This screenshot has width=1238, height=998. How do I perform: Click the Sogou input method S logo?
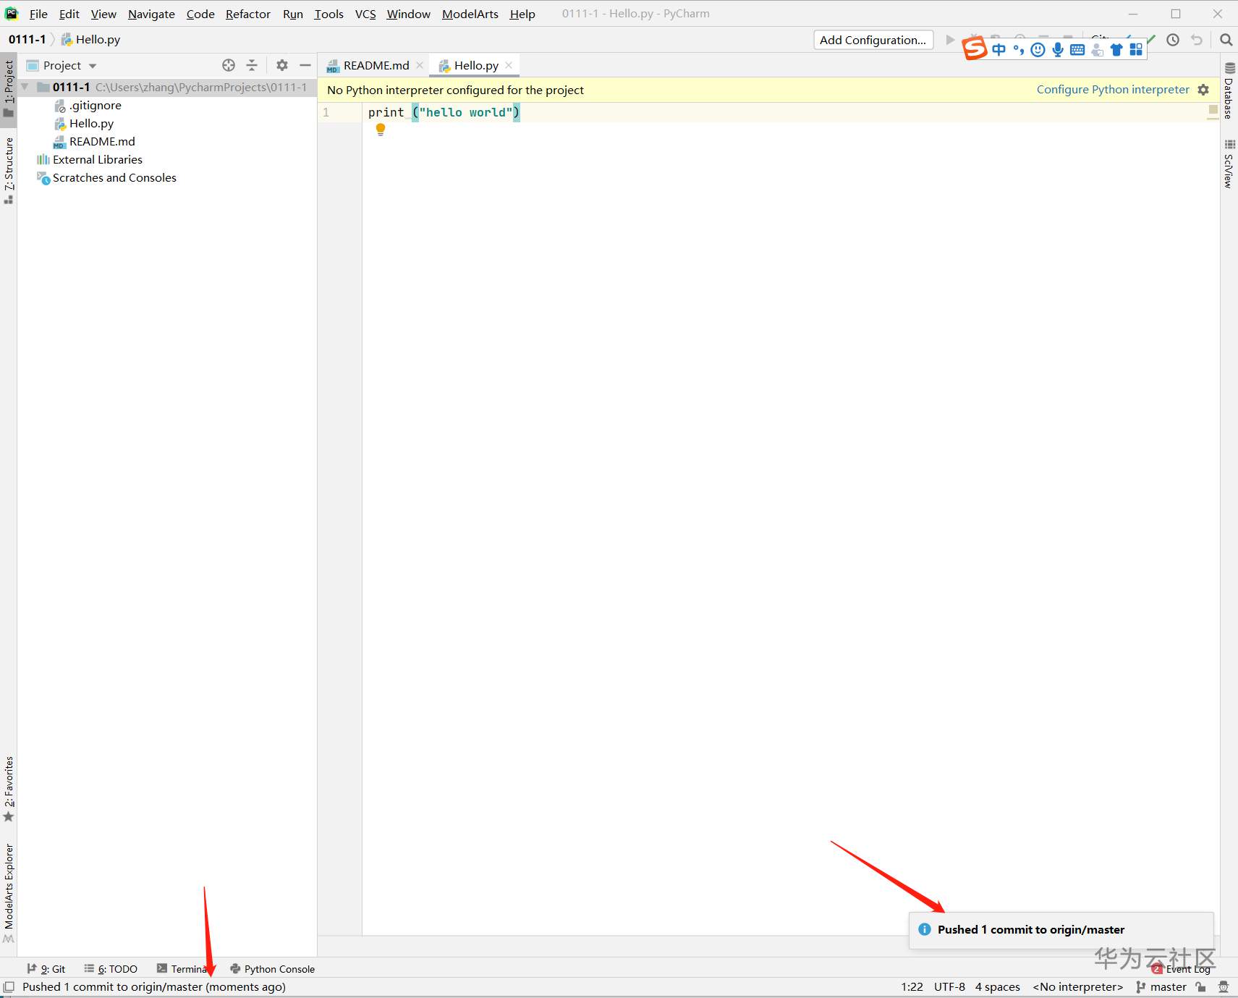975,49
